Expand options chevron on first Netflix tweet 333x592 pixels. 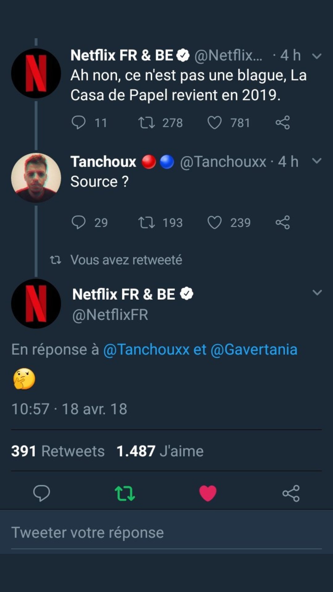(x=317, y=56)
